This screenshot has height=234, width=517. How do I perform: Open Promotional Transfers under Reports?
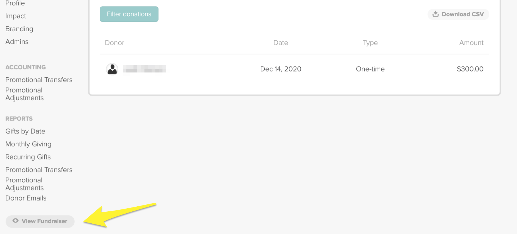coord(39,170)
